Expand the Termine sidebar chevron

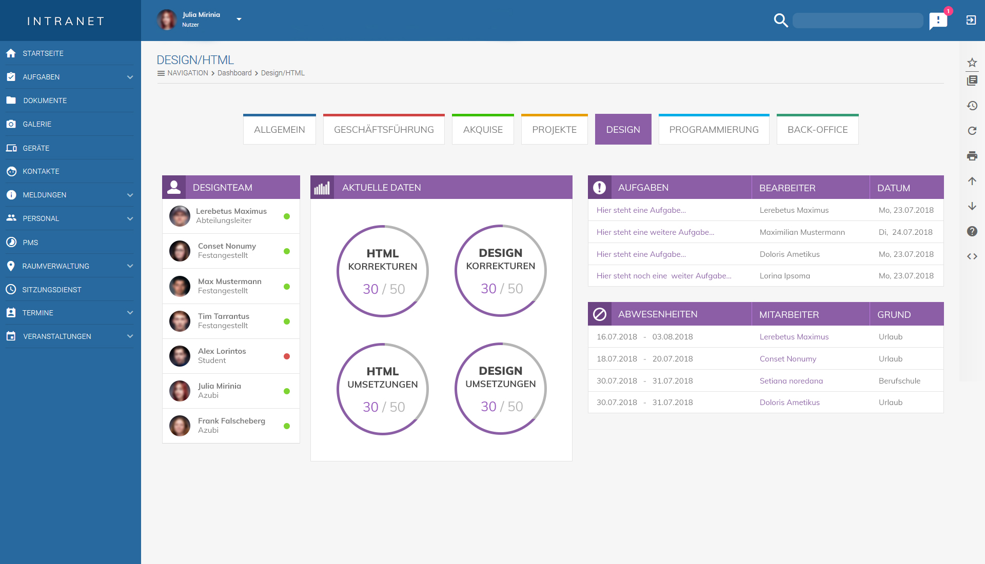[130, 313]
